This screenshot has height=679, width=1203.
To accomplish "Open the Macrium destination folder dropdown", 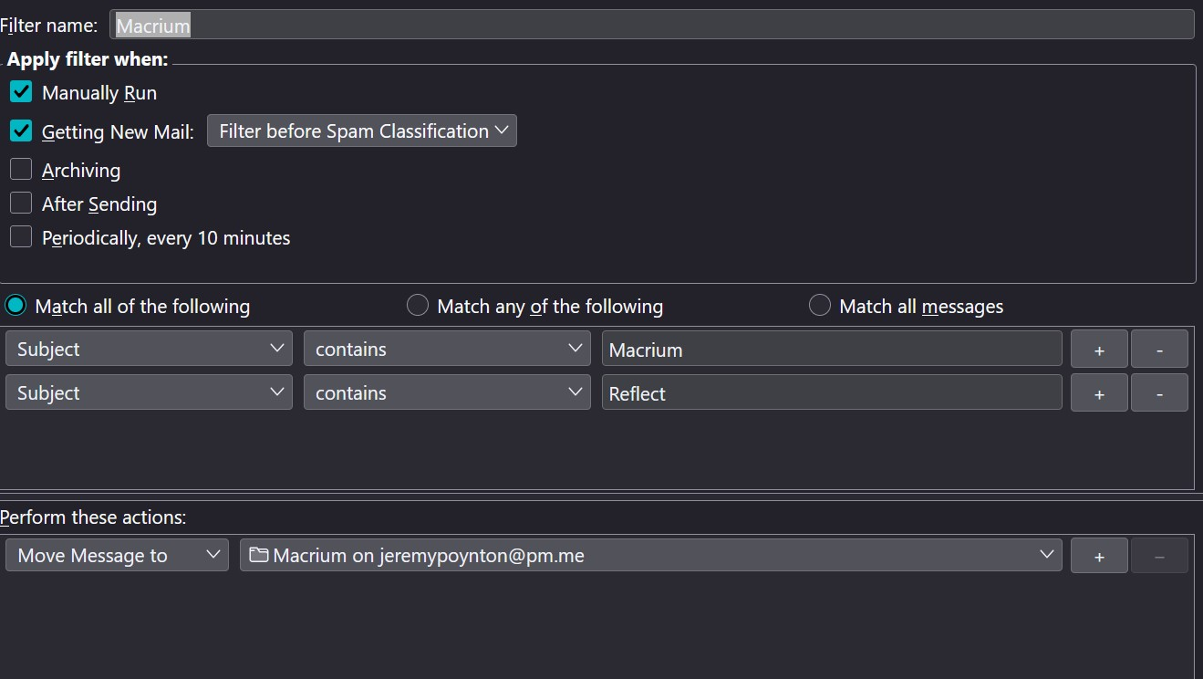I will 650,555.
